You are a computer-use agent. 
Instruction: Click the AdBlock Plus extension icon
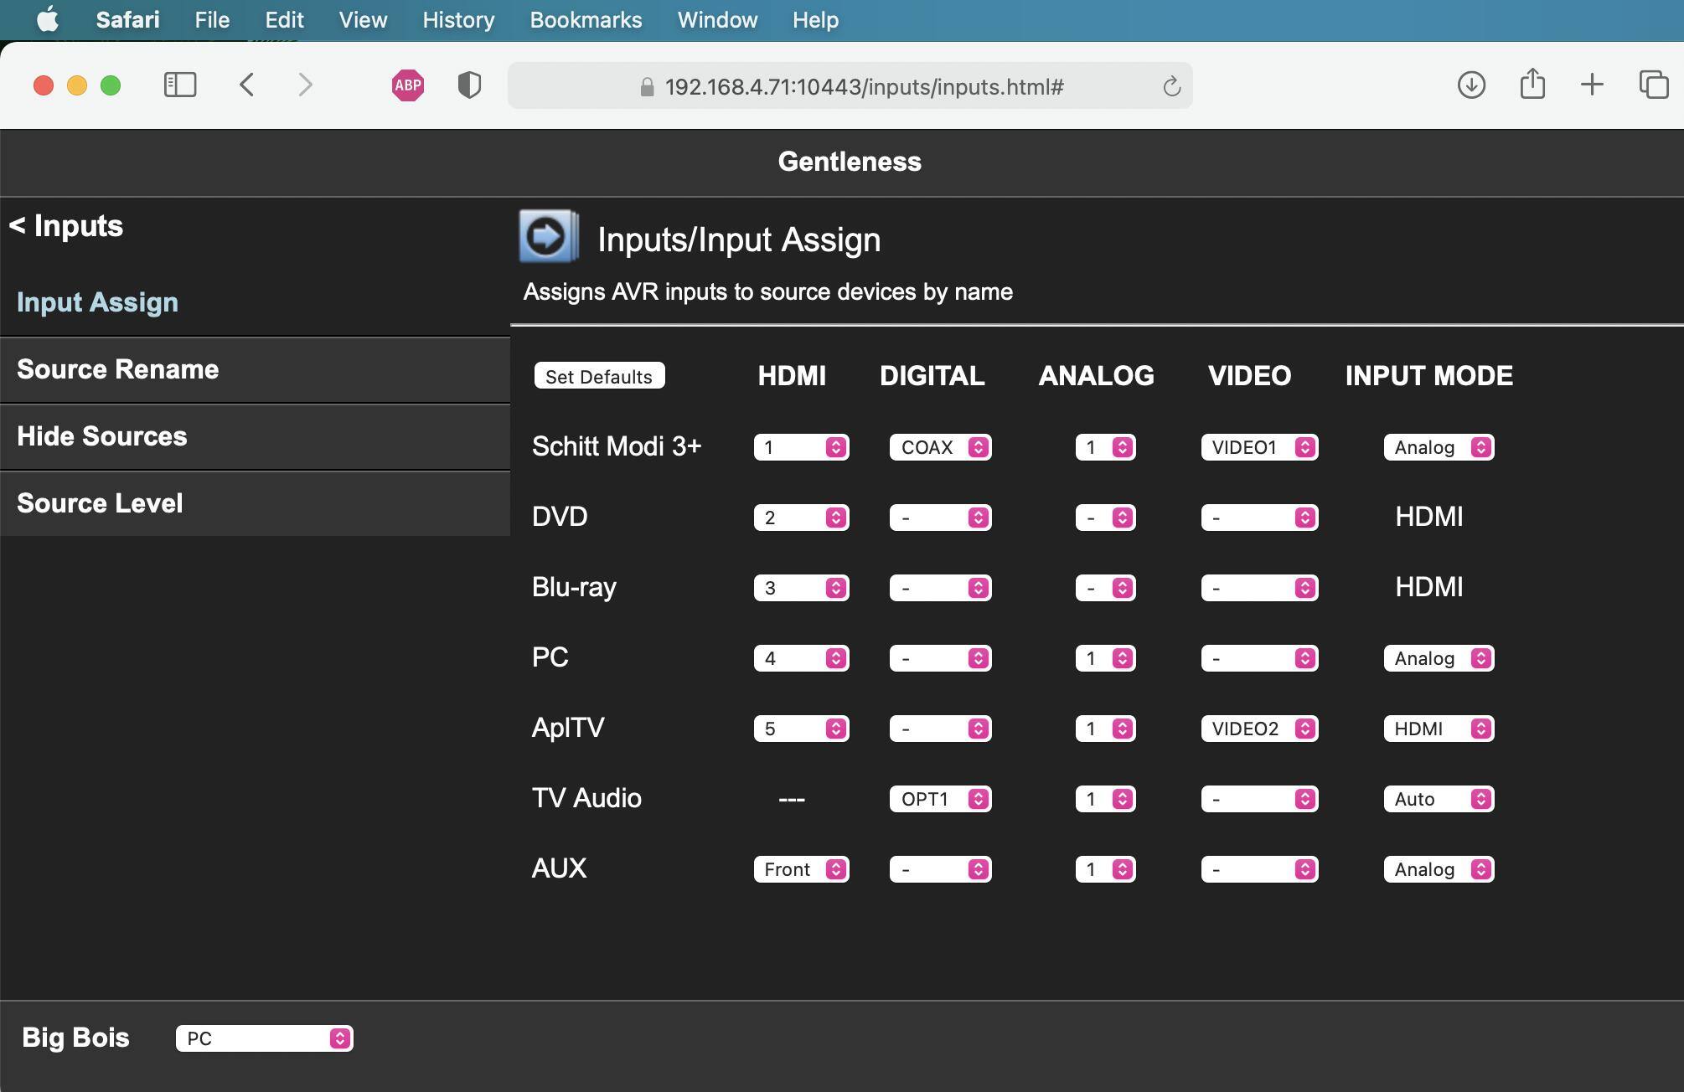(408, 85)
